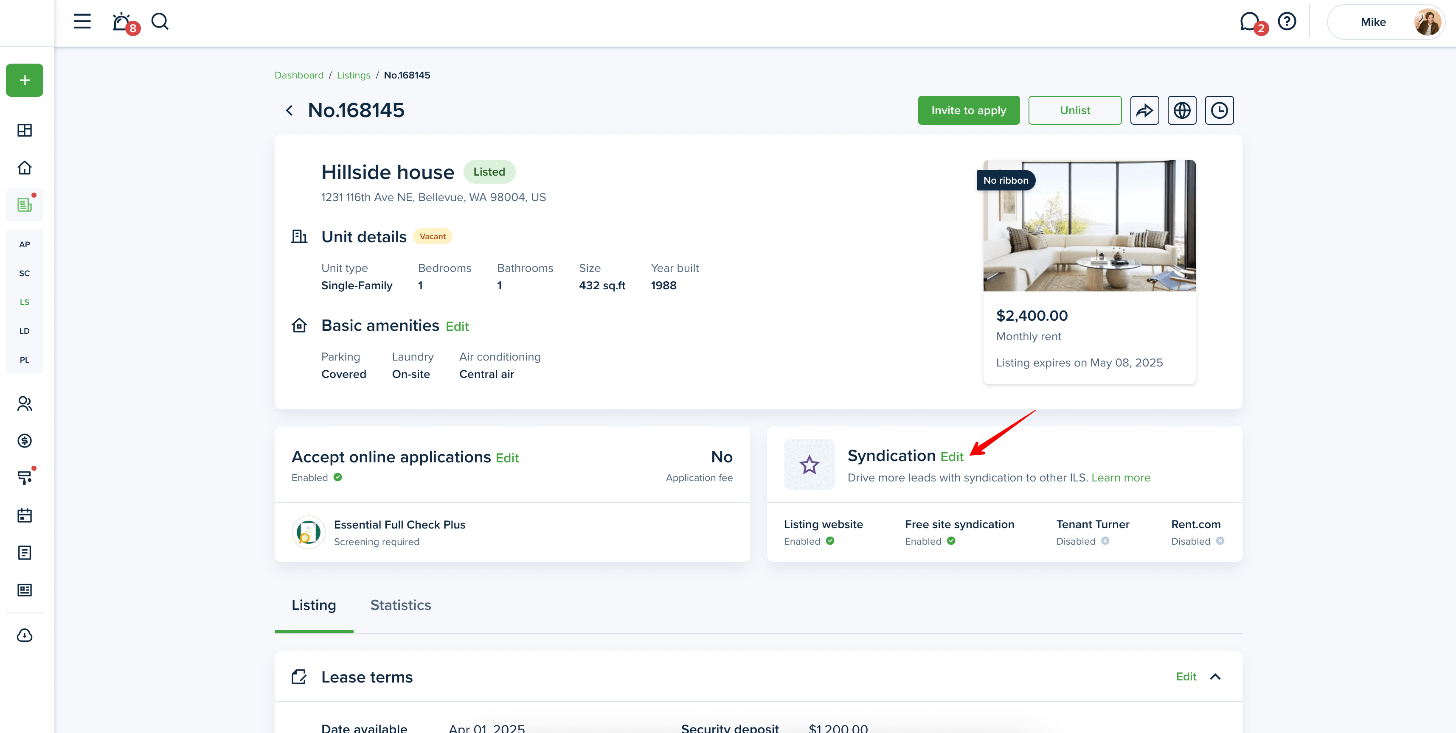Open Mike's profile menu
The image size is (1456, 733).
click(1386, 22)
